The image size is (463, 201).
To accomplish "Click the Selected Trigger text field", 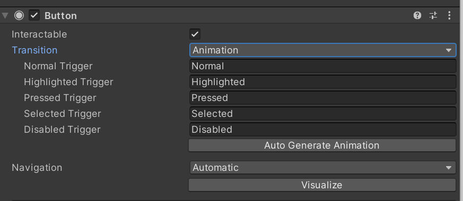I will pyautogui.click(x=323, y=114).
